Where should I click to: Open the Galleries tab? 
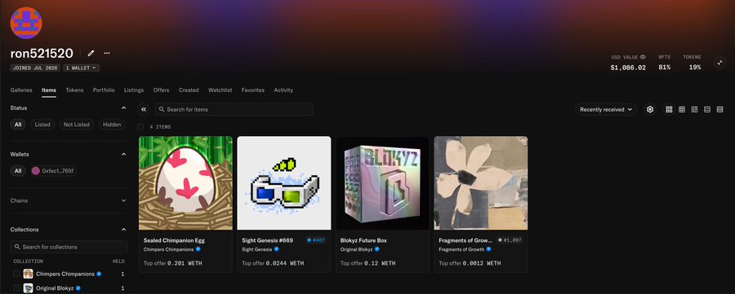(21, 90)
